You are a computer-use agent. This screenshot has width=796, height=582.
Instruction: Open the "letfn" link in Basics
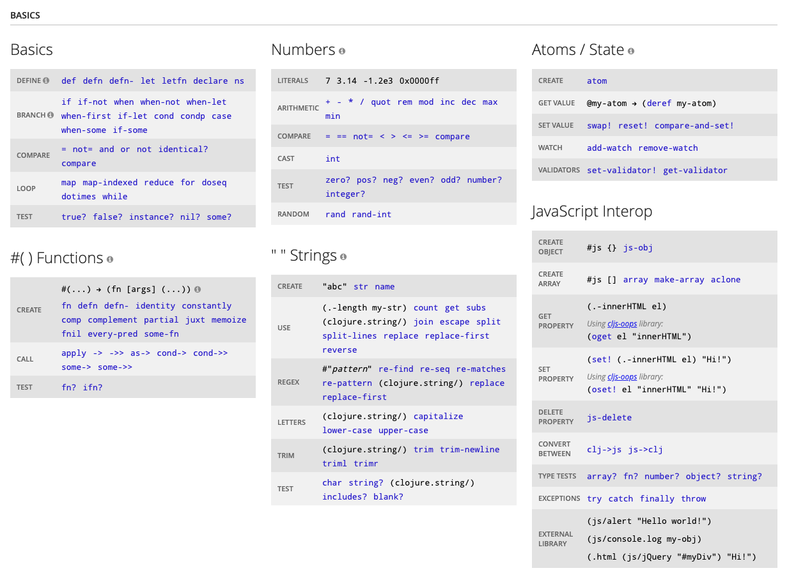pyautogui.click(x=174, y=81)
